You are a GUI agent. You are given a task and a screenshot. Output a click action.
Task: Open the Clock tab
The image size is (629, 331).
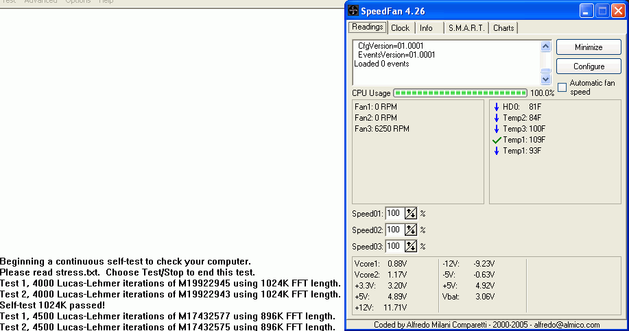click(401, 28)
